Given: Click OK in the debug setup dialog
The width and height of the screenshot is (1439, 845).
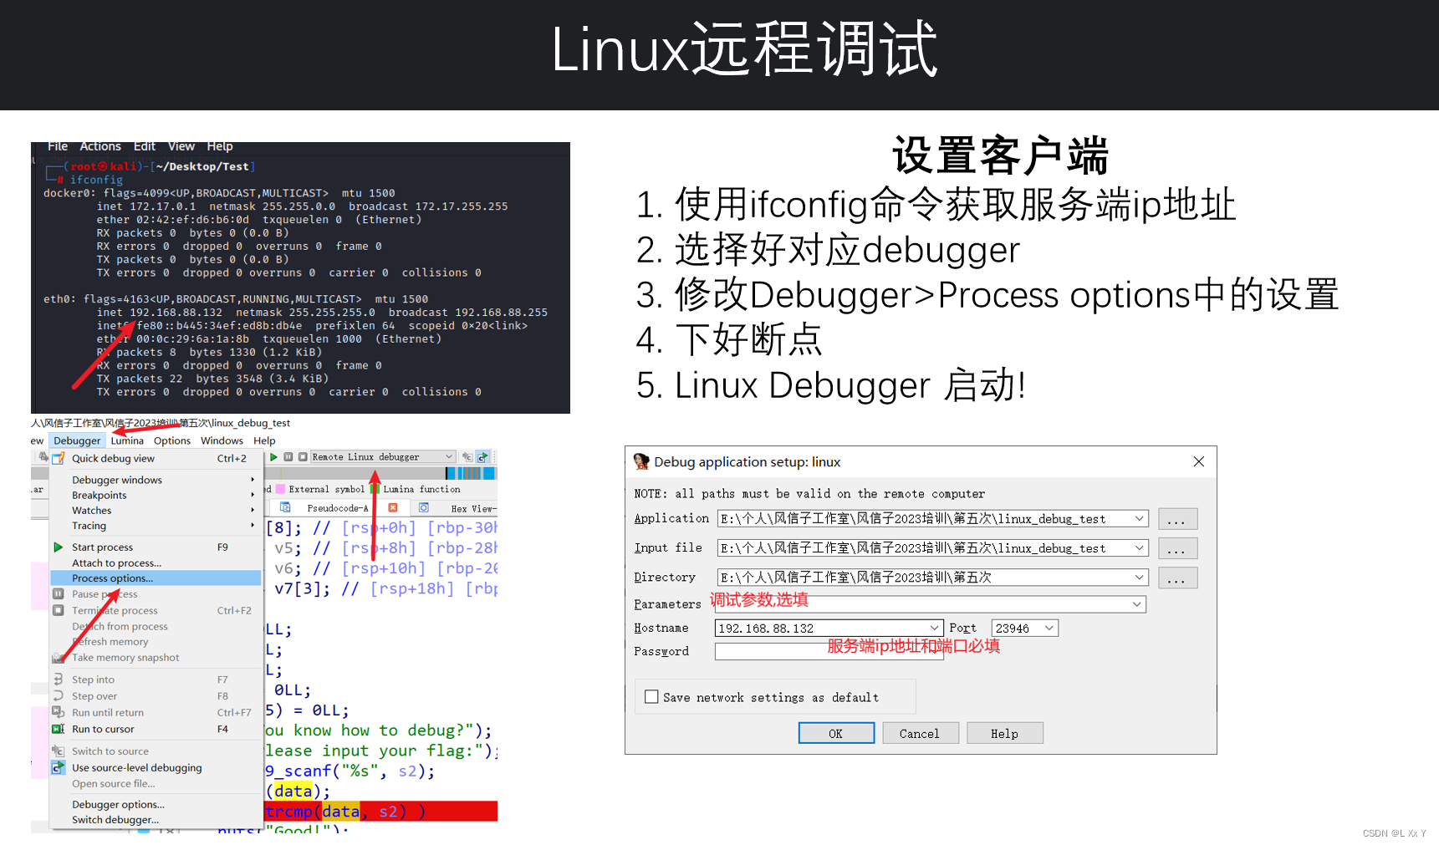Looking at the screenshot, I should click(835, 733).
